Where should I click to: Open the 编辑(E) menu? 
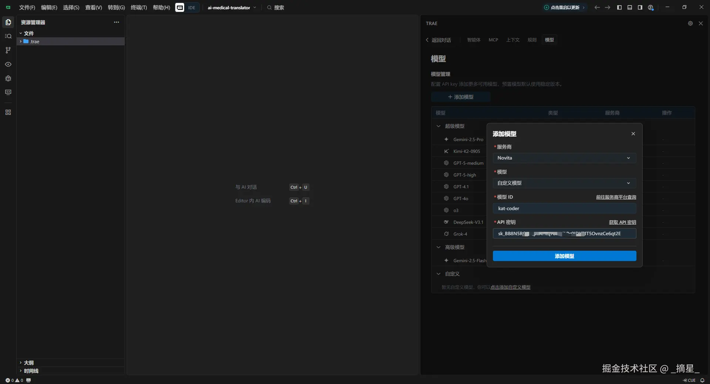49,7
